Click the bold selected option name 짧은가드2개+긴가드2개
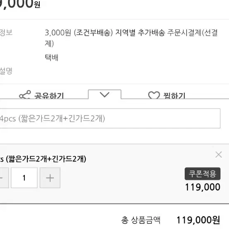Image resolution: width=229 pixels, height=229 pixels. pos(46,159)
